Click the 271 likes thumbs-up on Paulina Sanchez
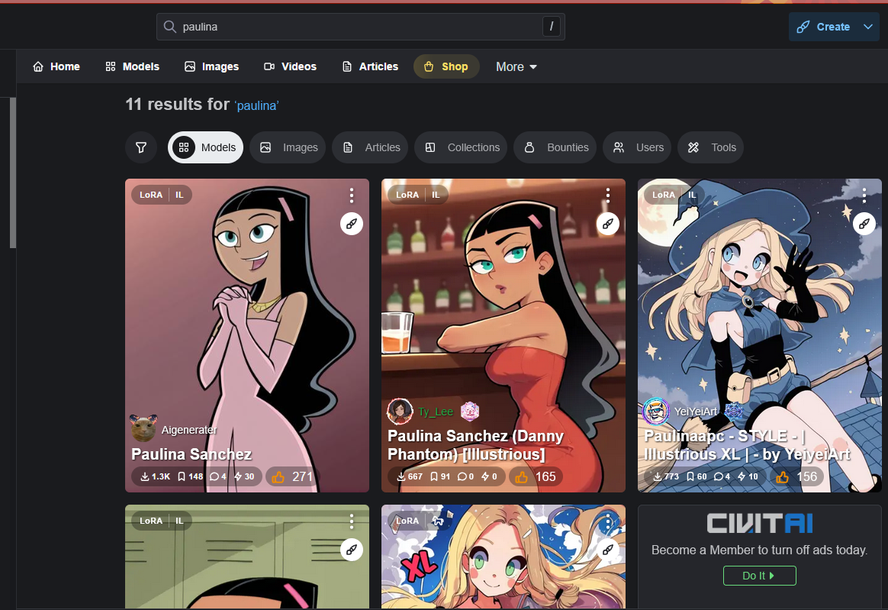 [x=292, y=476]
